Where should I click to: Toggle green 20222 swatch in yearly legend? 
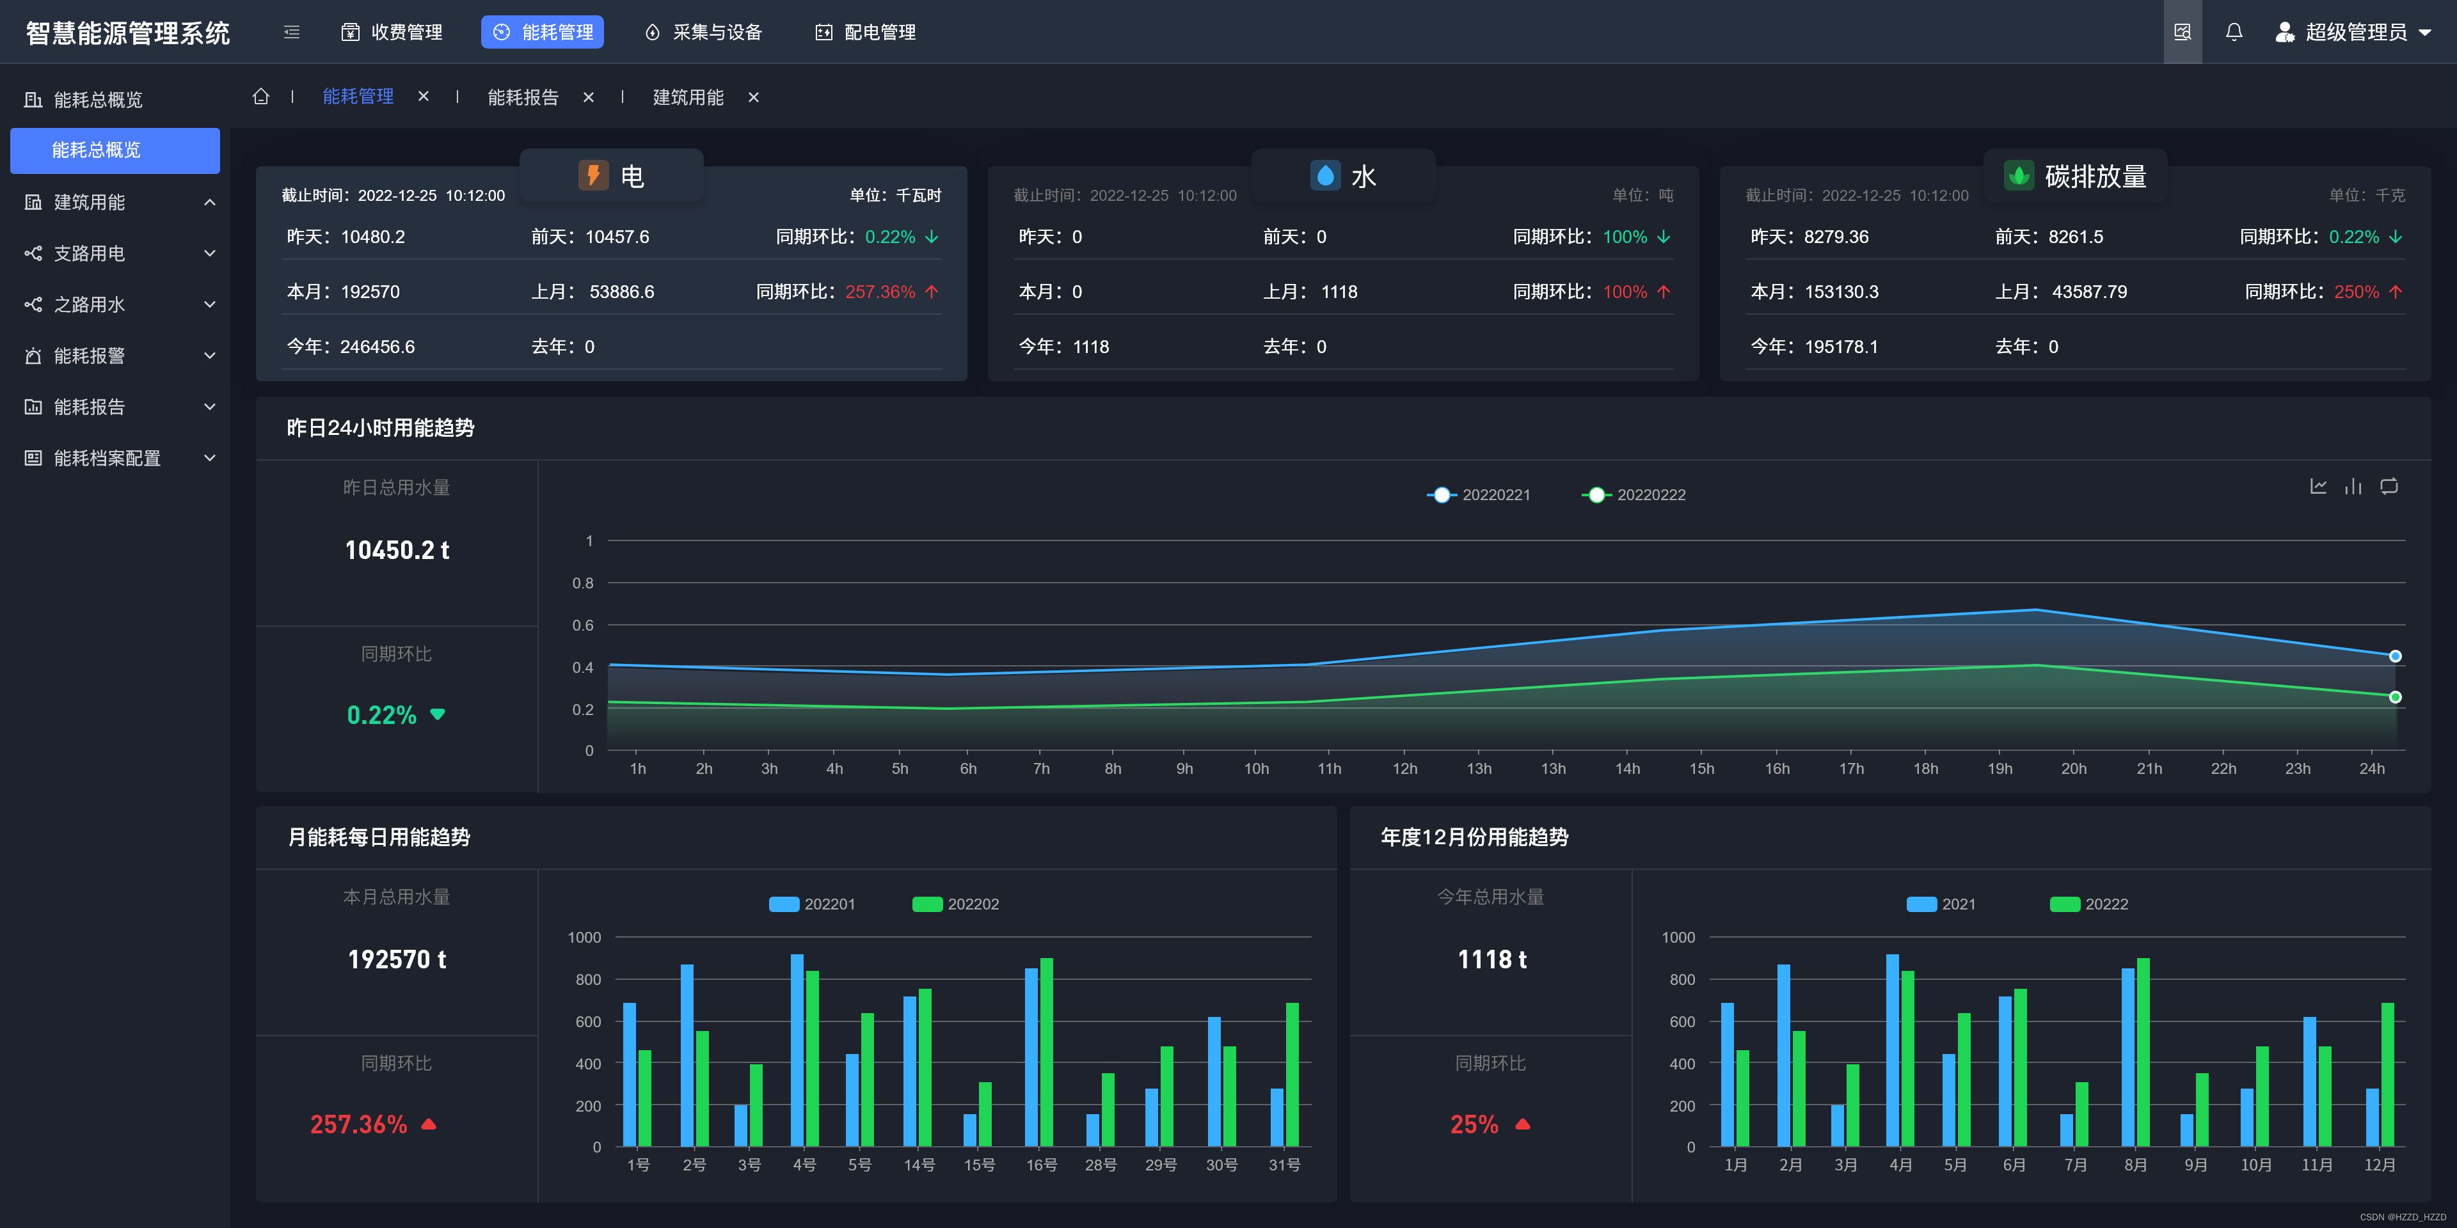click(2064, 904)
